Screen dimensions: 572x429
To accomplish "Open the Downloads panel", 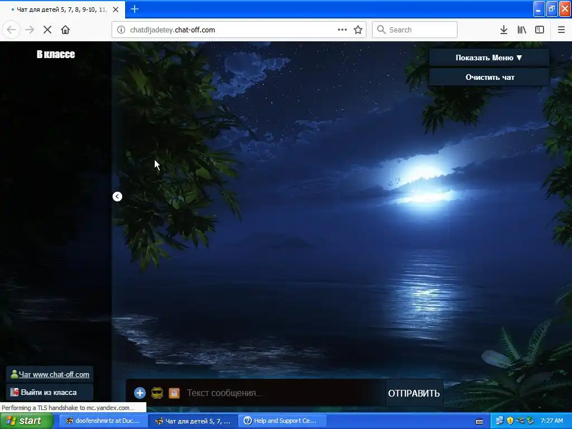I will pyautogui.click(x=504, y=30).
